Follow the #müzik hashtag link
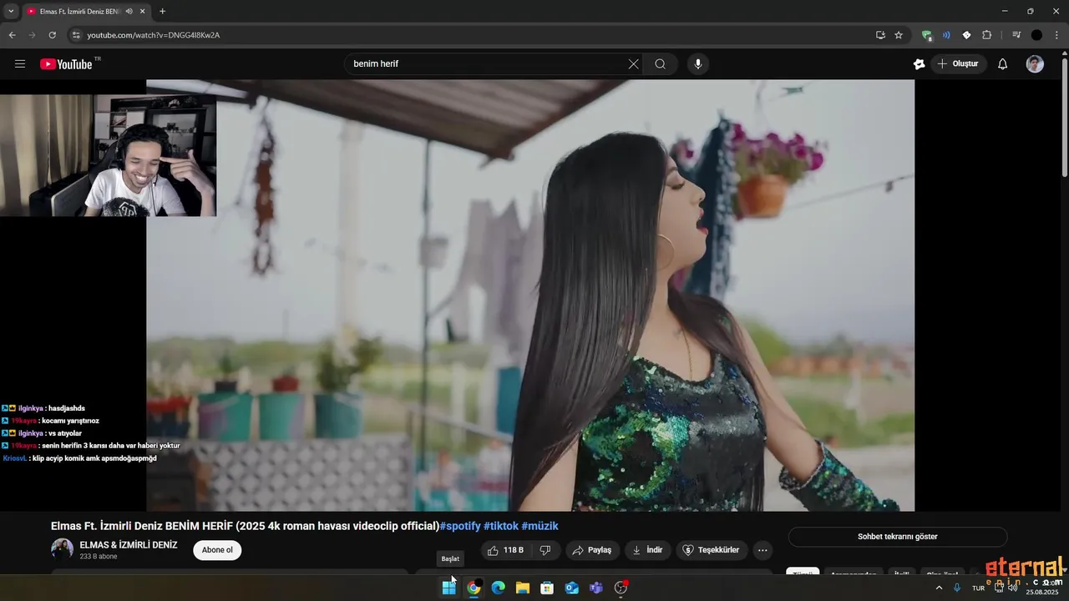The width and height of the screenshot is (1069, 601). tap(540, 526)
